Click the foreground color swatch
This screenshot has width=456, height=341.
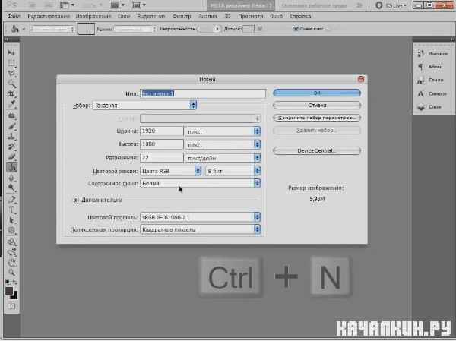point(9,290)
